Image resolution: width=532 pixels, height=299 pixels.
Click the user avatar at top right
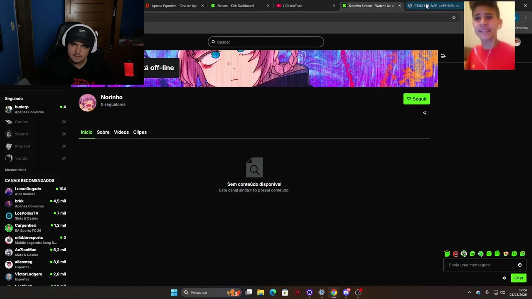click(517, 42)
